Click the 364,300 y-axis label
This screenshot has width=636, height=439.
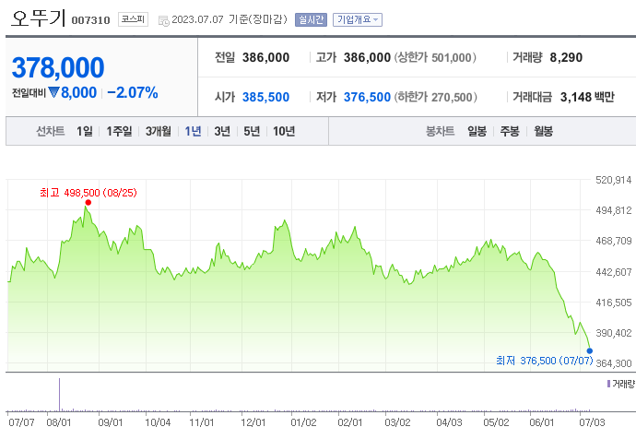(613, 363)
